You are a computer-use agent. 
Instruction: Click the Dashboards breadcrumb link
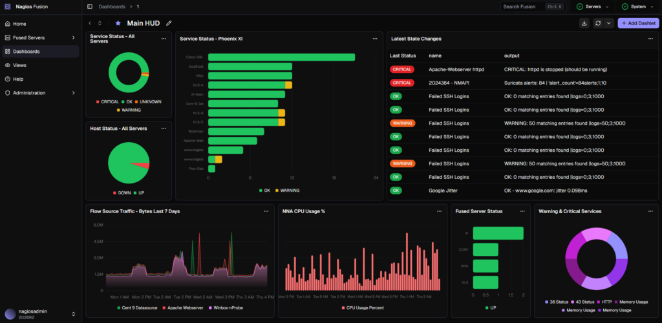(x=112, y=6)
